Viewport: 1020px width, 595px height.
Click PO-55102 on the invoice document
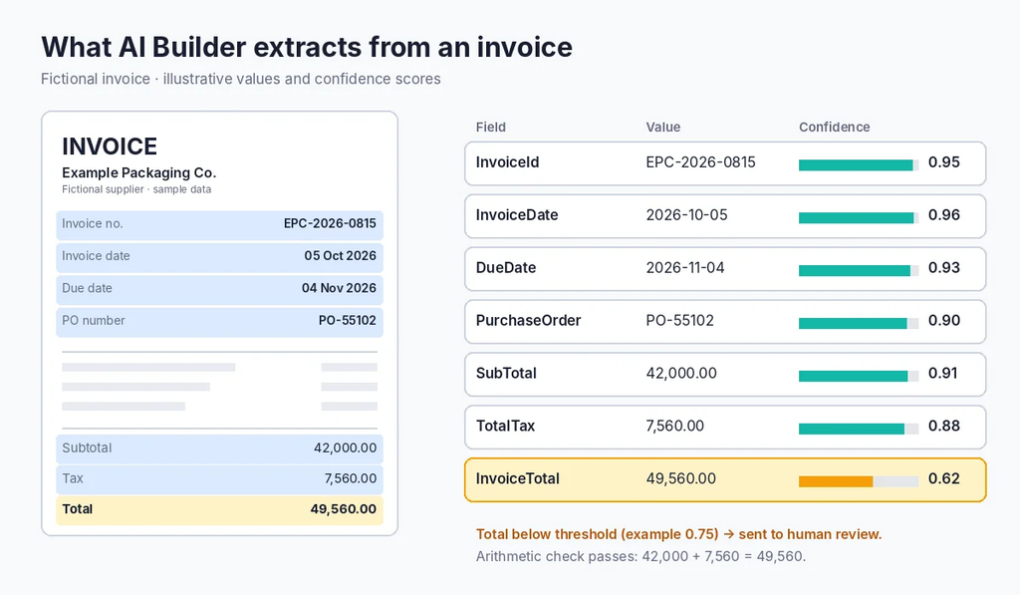(x=348, y=320)
